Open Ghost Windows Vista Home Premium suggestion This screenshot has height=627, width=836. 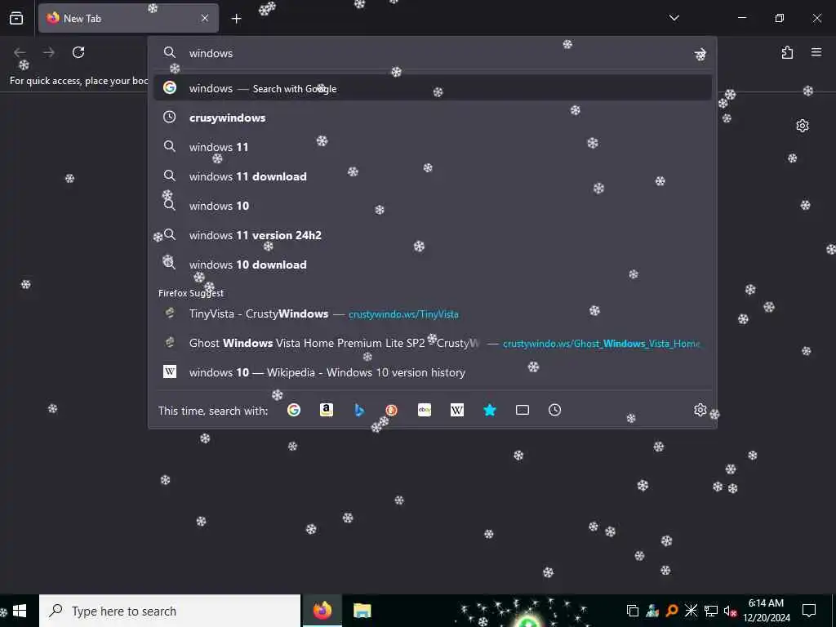tap(433, 343)
